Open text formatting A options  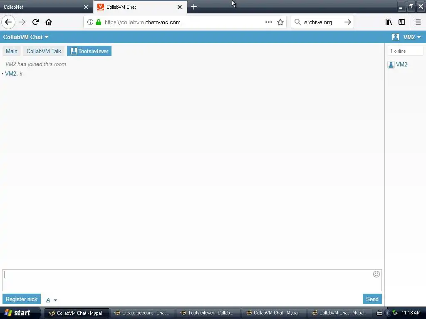click(51, 300)
